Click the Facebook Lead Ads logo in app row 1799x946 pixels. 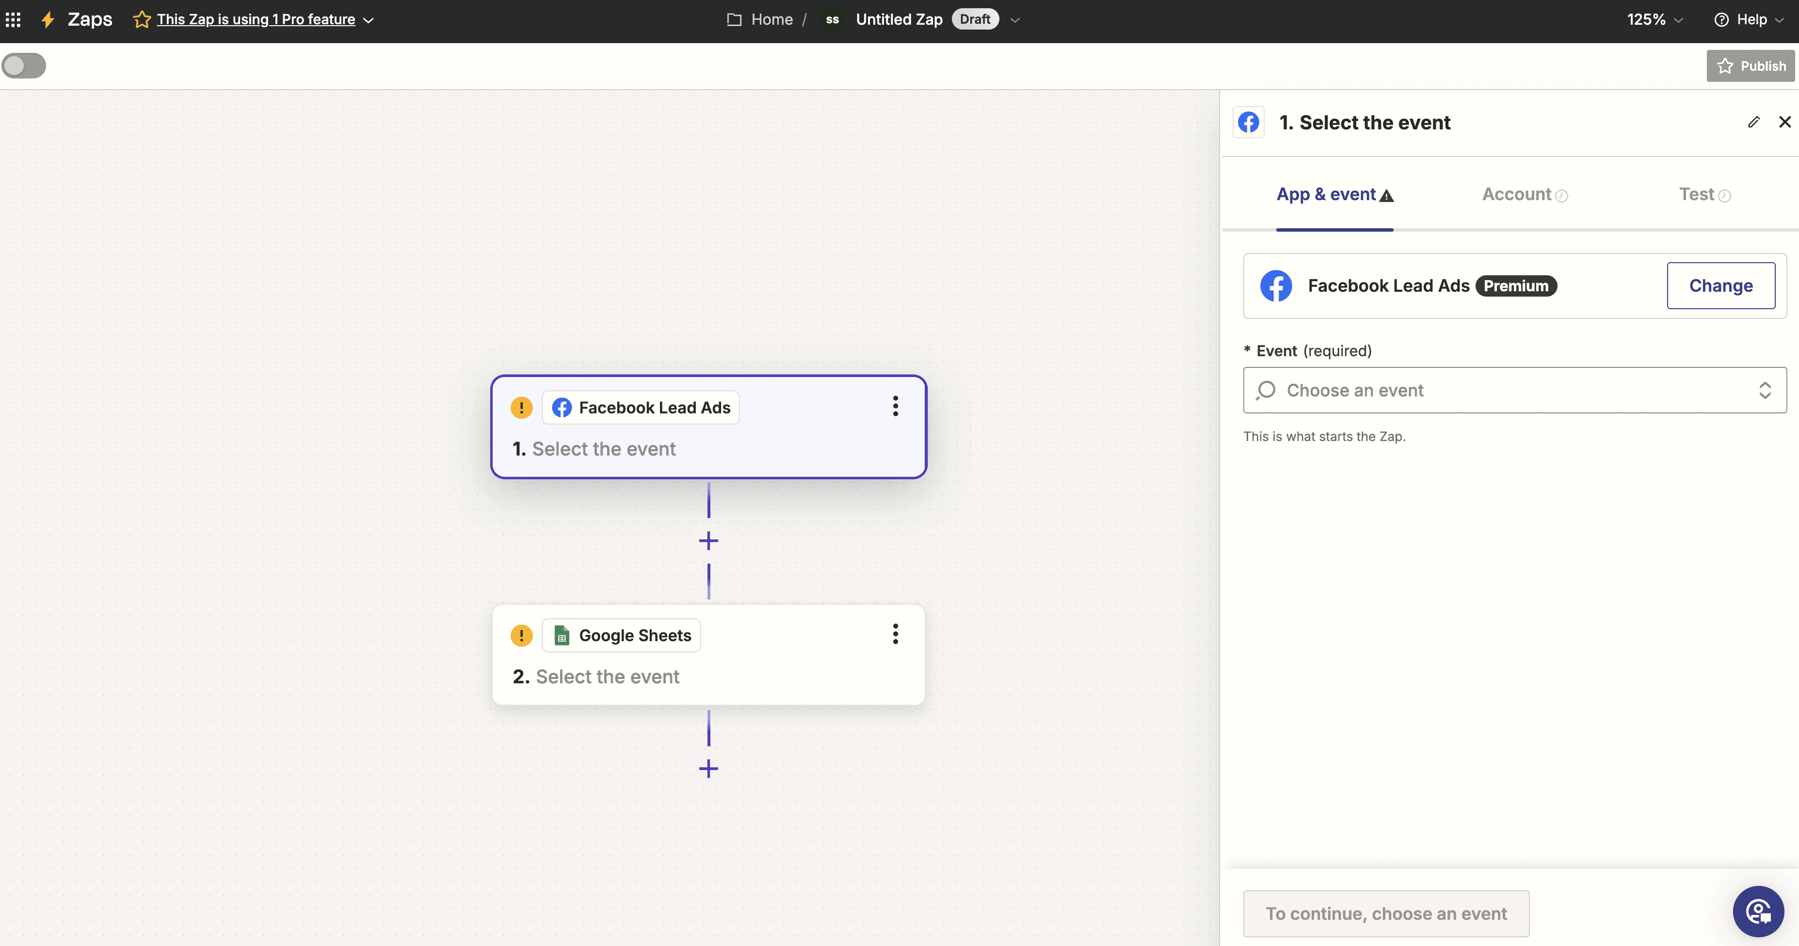(x=1276, y=286)
